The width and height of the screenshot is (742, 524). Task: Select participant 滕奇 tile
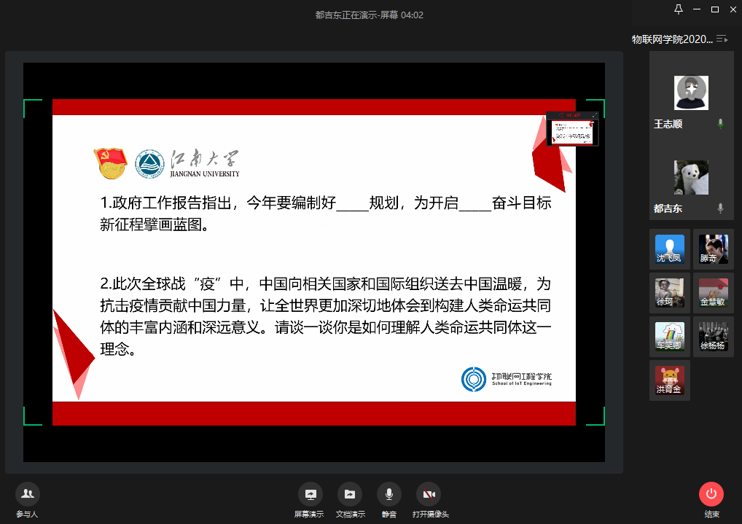(713, 249)
